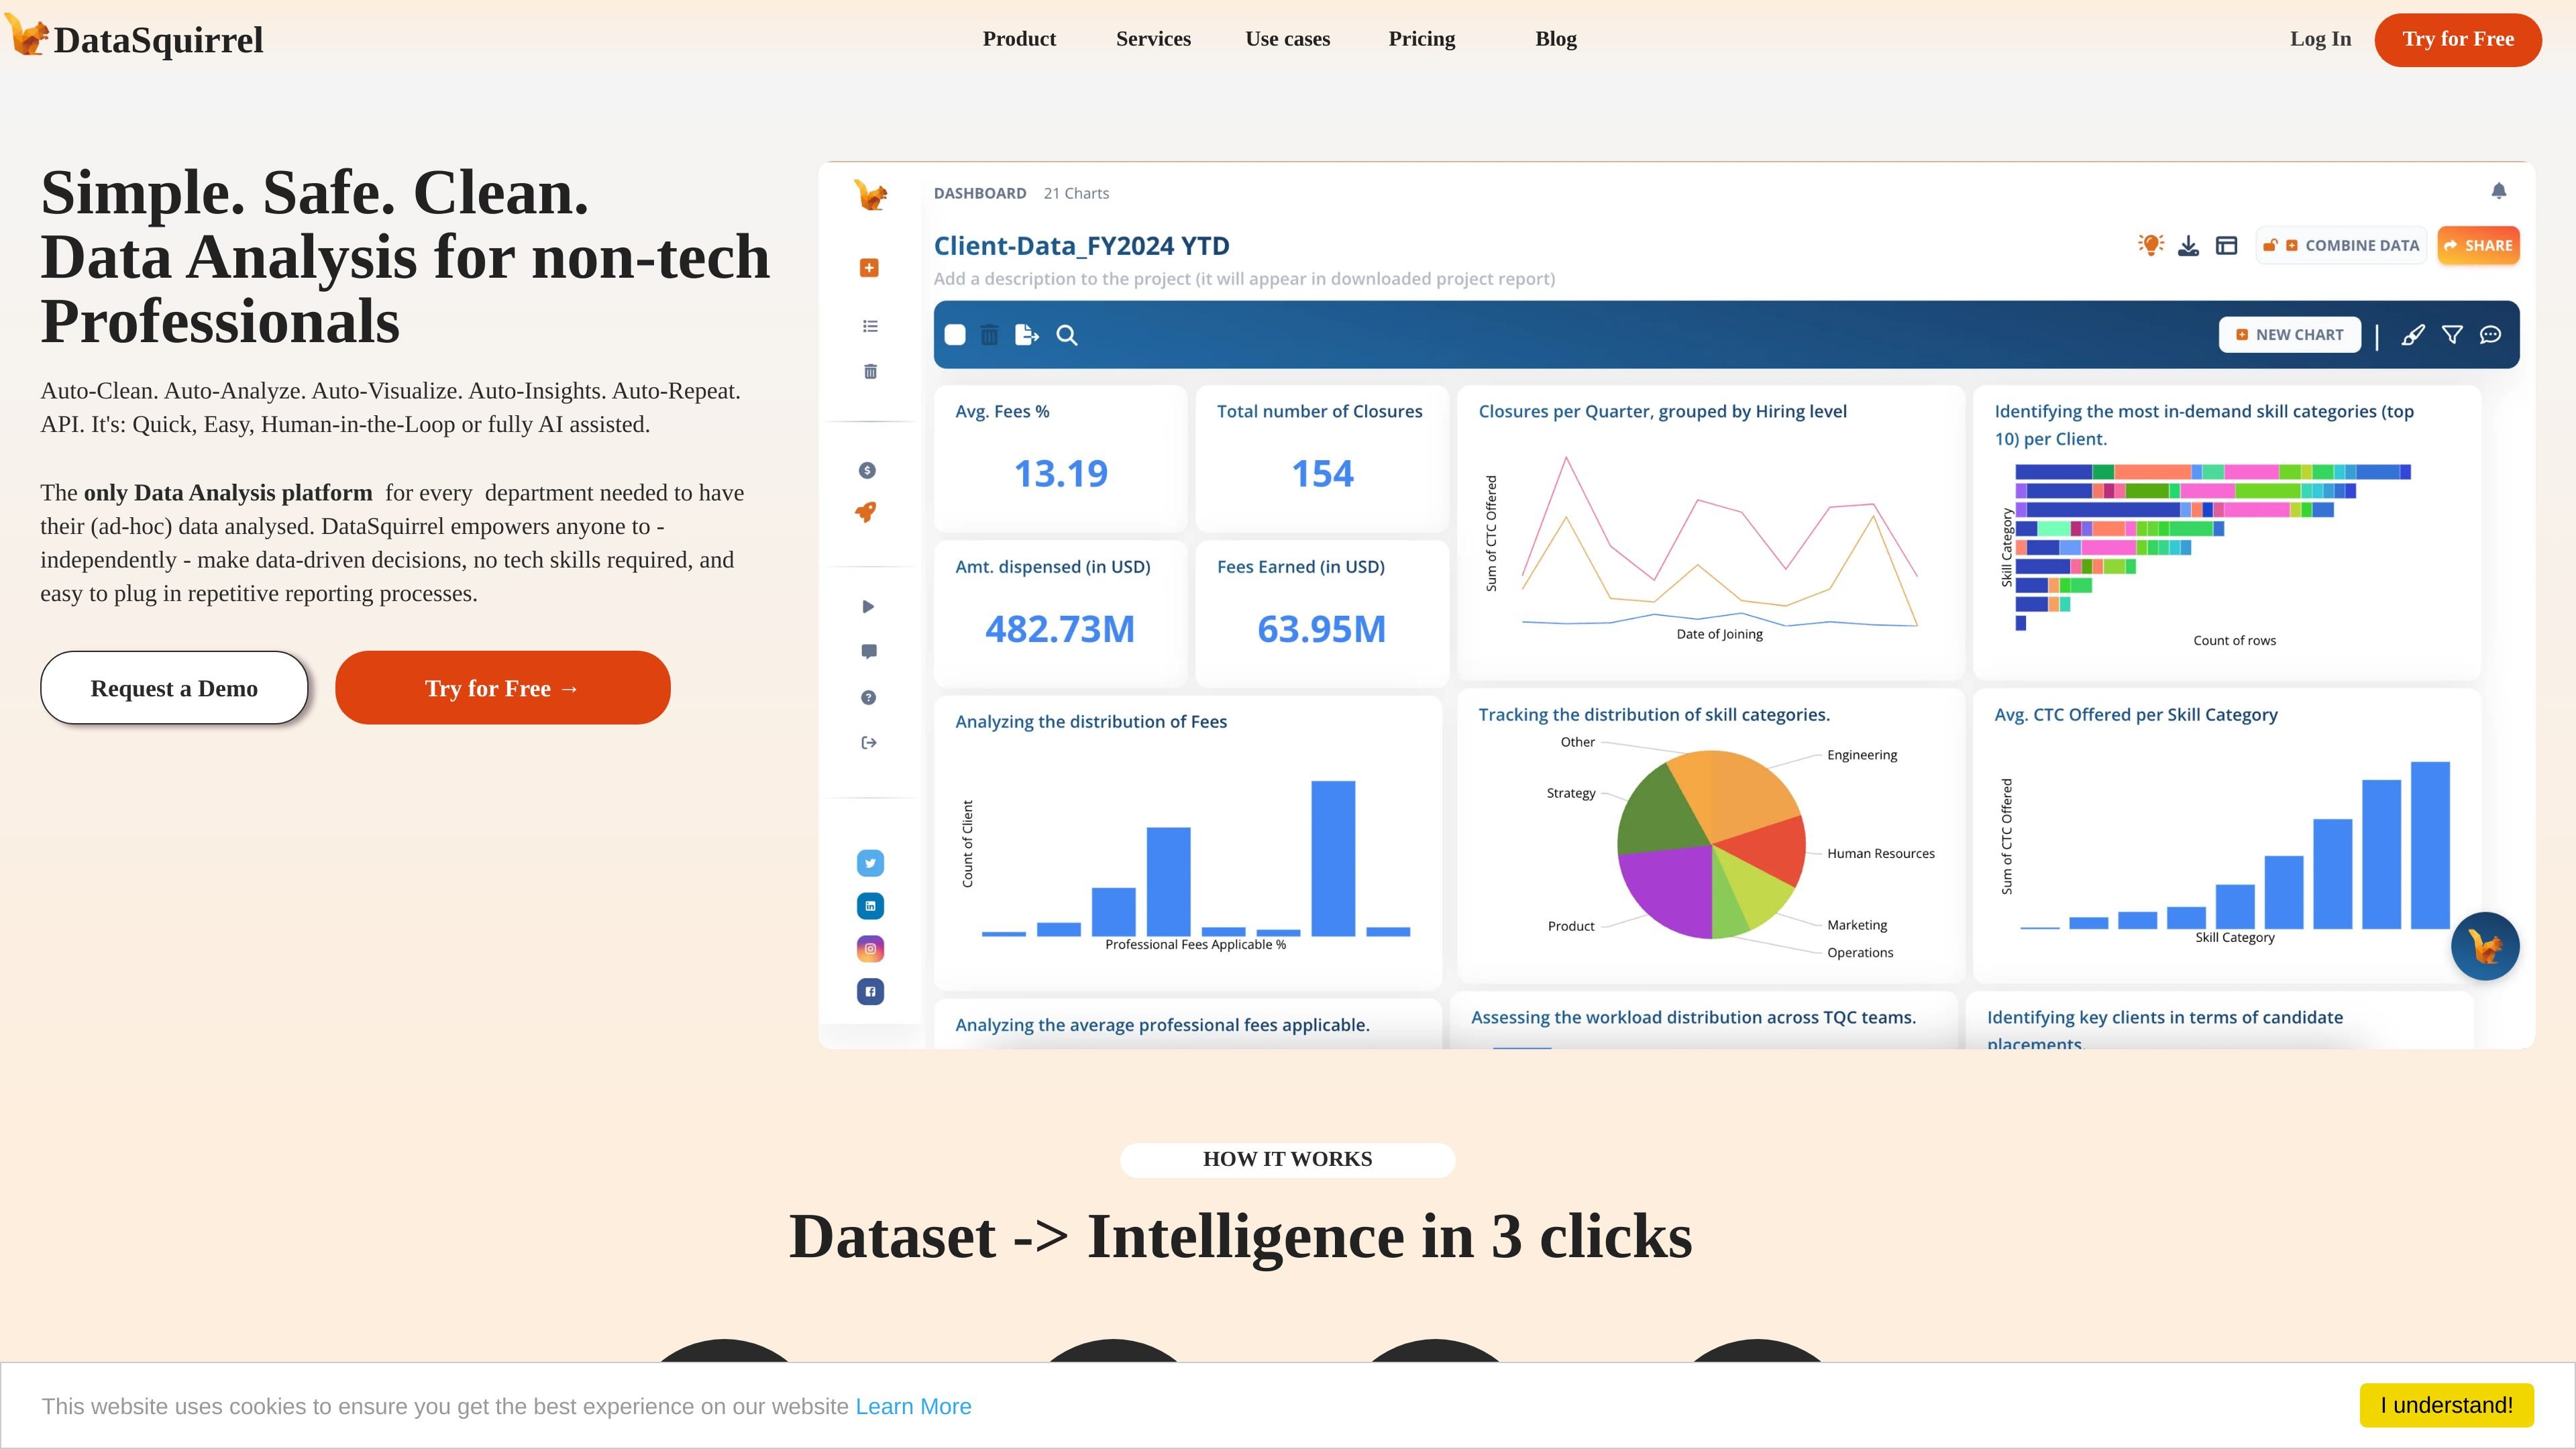The image size is (2576, 1449).
Task: Click the filter funnel icon in toolbar
Action: [x=2452, y=335]
